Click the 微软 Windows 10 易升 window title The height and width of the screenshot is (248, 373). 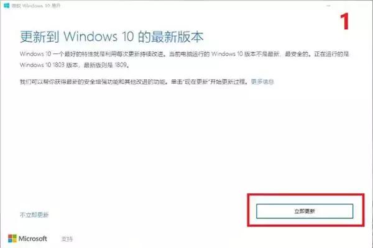tap(36, 6)
